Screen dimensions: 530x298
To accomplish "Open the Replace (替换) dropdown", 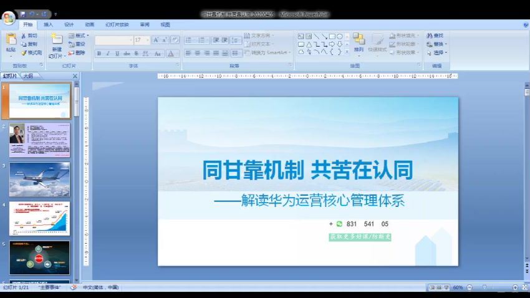I will tap(436, 44).
